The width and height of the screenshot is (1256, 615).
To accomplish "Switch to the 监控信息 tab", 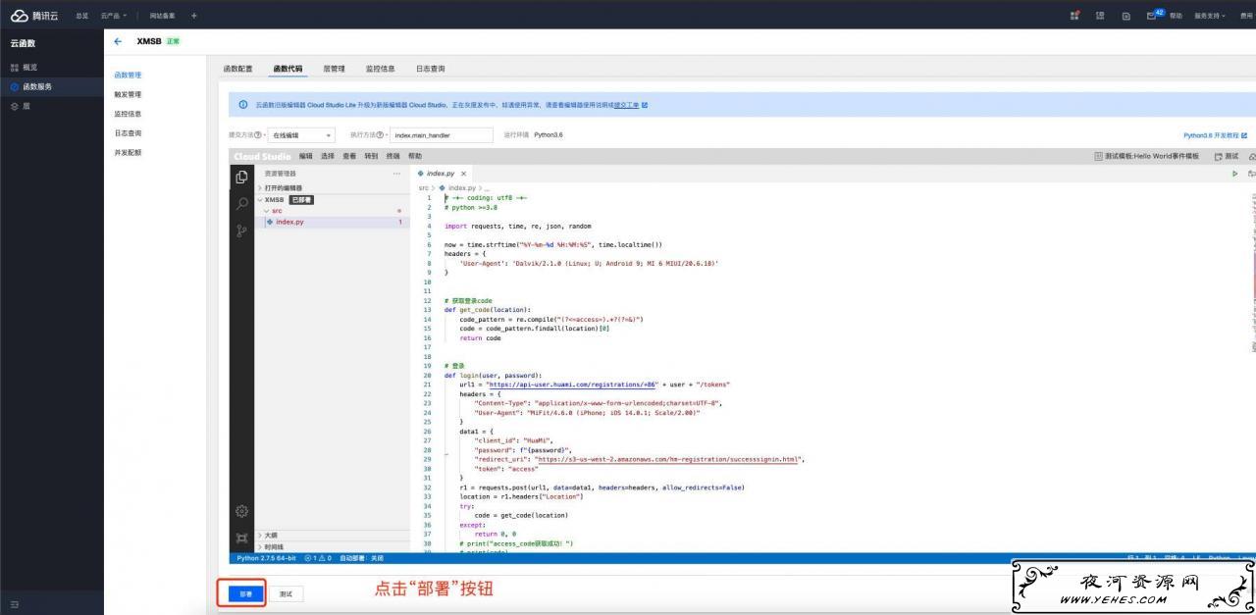I will (x=380, y=69).
